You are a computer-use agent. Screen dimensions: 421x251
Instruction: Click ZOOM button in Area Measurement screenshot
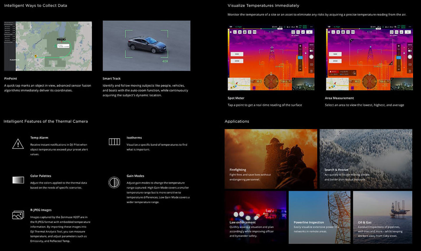point(335,61)
